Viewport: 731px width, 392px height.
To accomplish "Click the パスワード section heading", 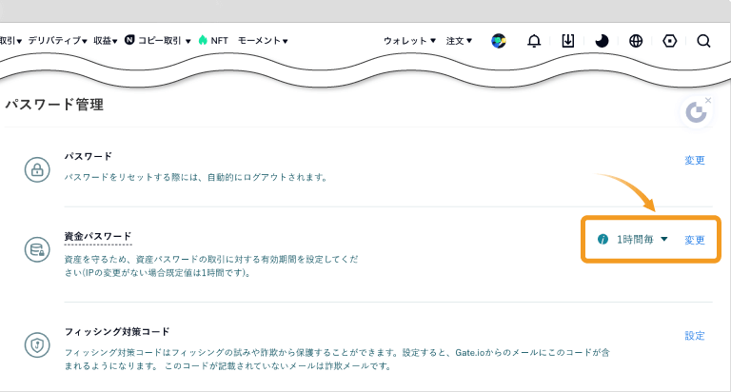I will coord(89,156).
